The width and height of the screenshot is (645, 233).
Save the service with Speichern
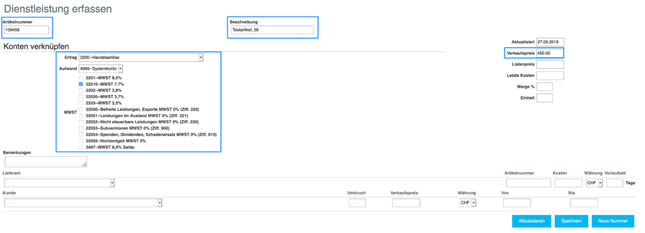[571, 221]
